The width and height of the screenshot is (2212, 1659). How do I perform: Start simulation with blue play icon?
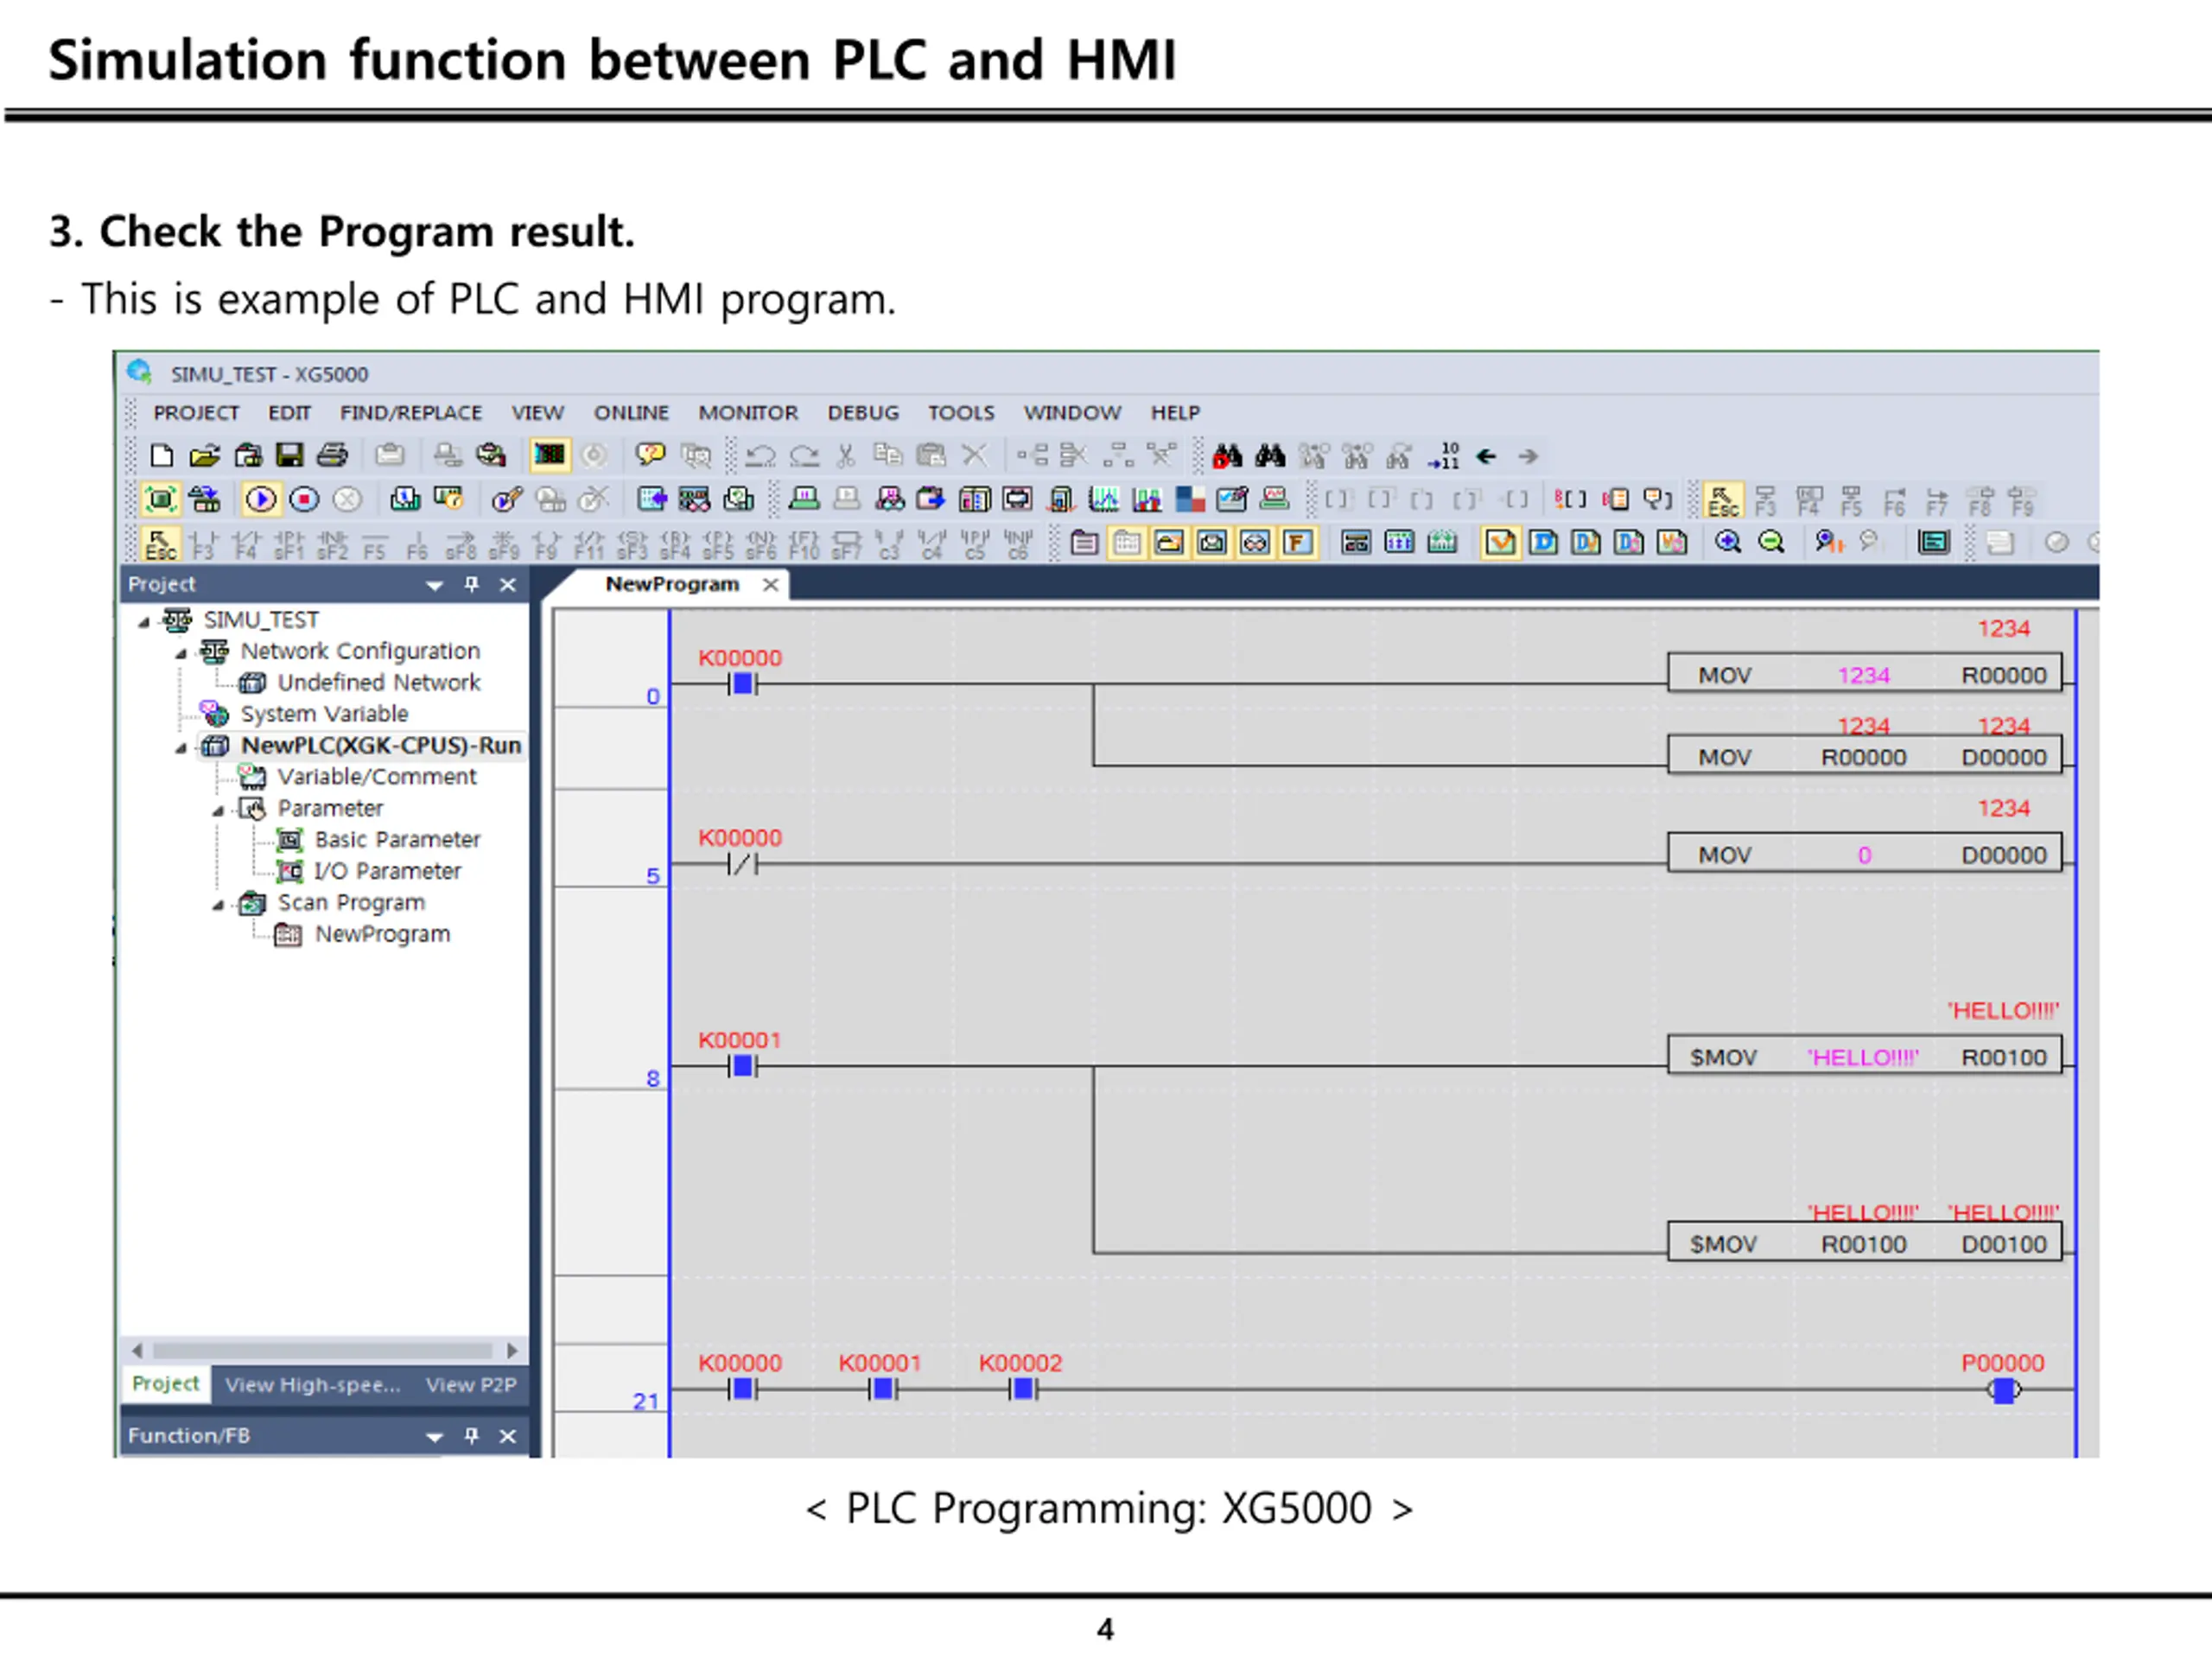[261, 499]
